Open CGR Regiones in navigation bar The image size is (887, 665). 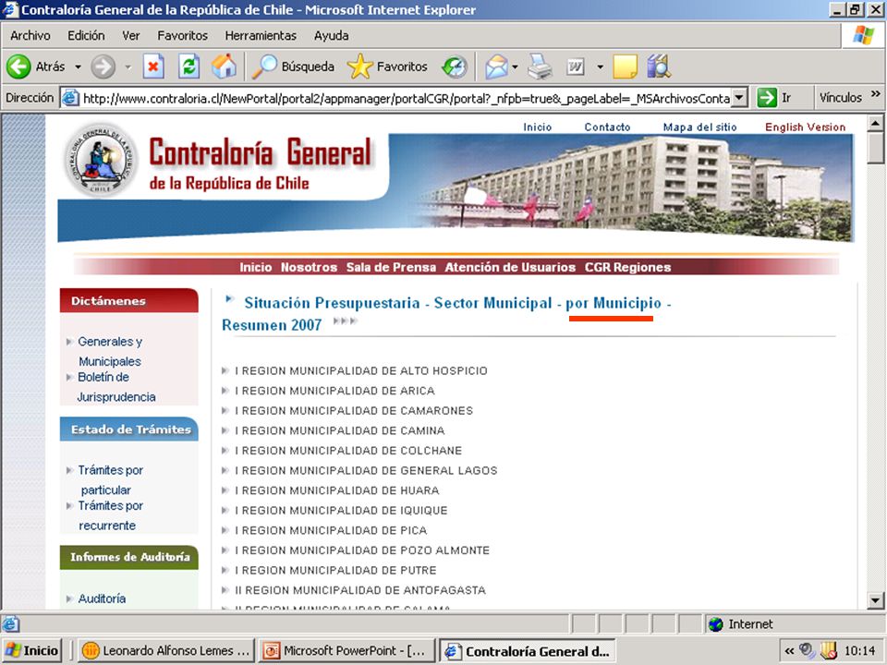[628, 267]
